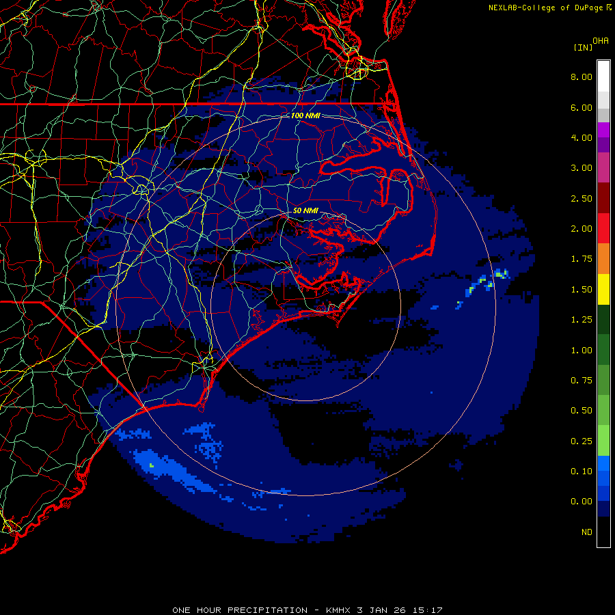Image resolution: width=615 pixels, height=615 pixels.
Task: Select the pink legend swatch near 3.00
Action: (x=603, y=167)
